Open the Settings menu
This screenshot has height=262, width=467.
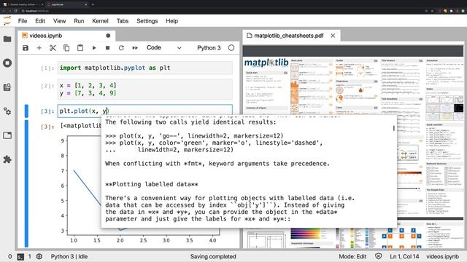pos(147,21)
